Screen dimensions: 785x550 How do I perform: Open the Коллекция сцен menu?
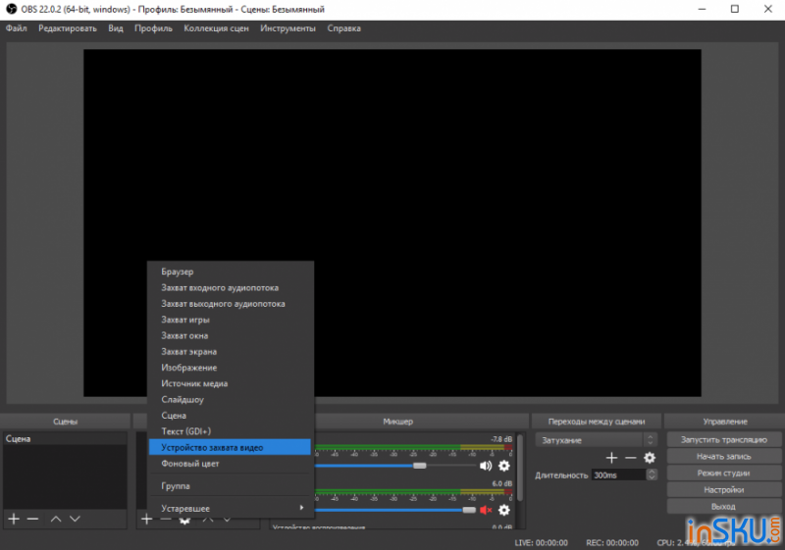(216, 28)
